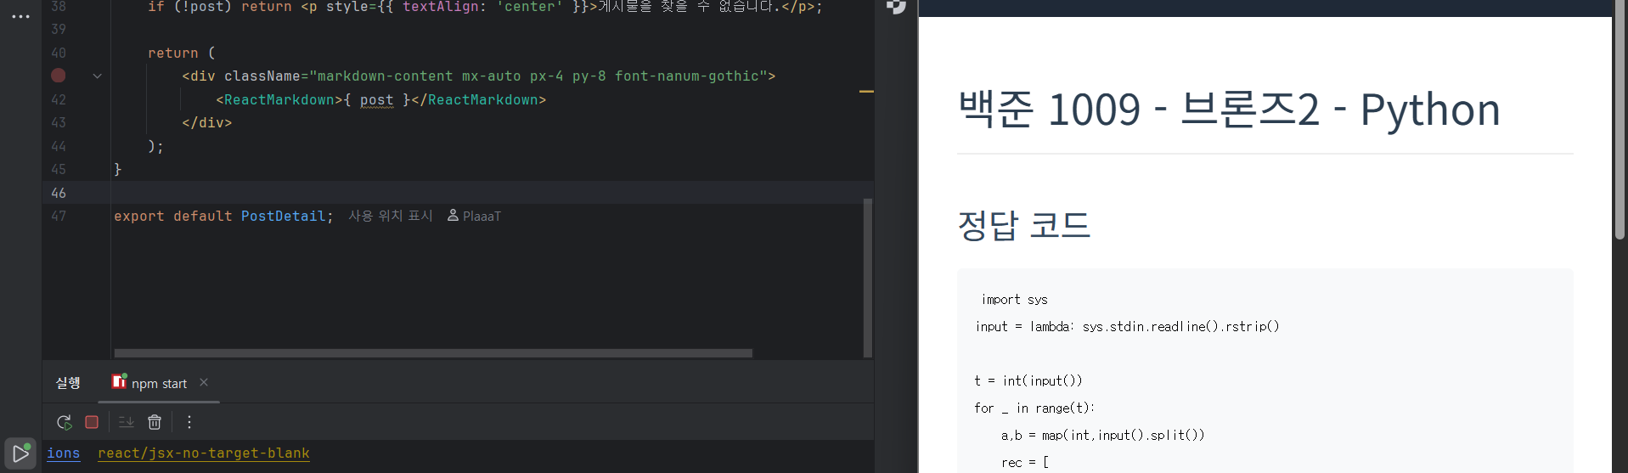Rerun the npm start process
Viewport: 1628px width, 473px height.
pyautogui.click(x=64, y=422)
